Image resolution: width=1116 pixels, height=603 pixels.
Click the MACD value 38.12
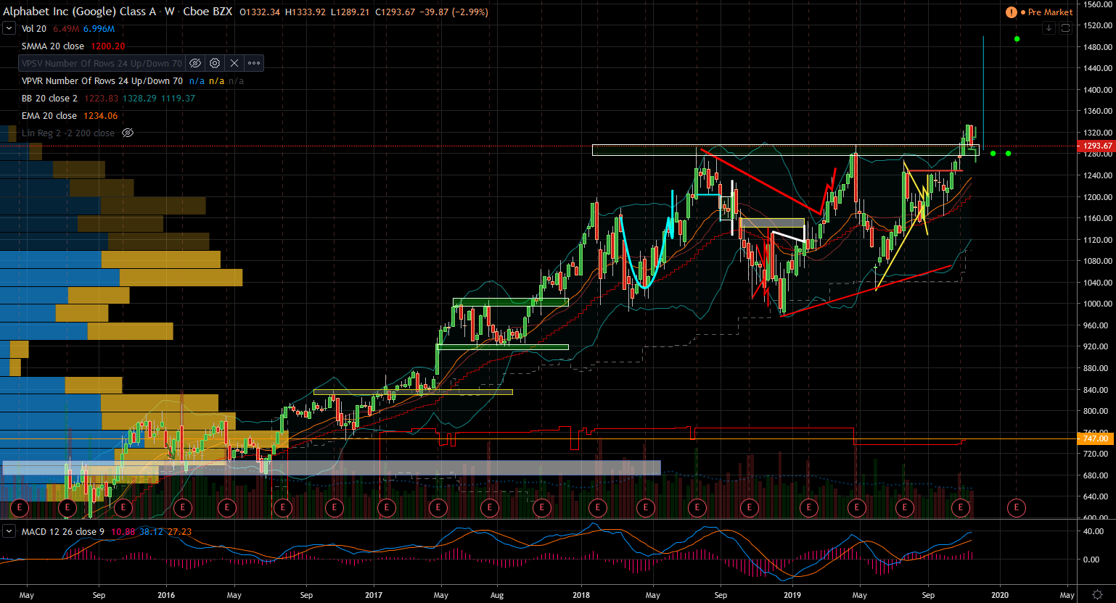pos(151,532)
